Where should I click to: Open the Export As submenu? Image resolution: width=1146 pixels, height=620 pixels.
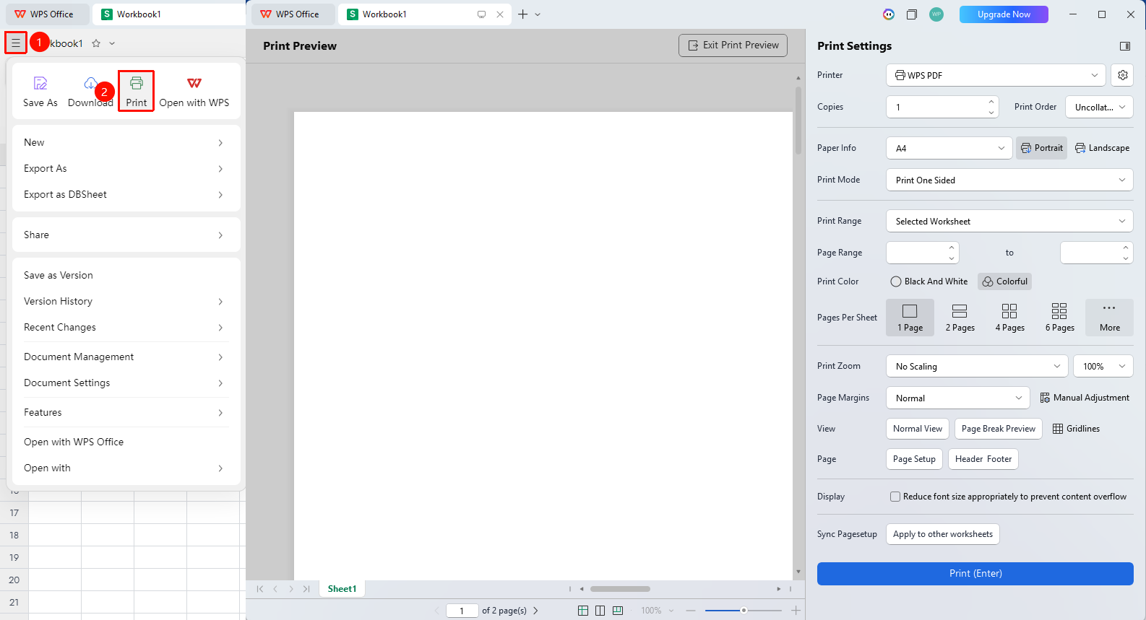(x=126, y=168)
